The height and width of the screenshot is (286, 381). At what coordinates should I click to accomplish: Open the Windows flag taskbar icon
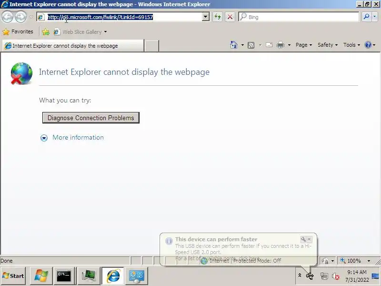tap(41, 276)
